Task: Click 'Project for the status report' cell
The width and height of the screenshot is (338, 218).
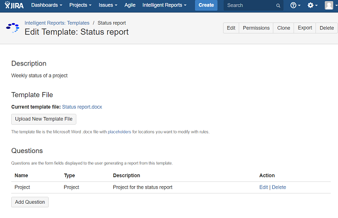Action: tap(143, 187)
